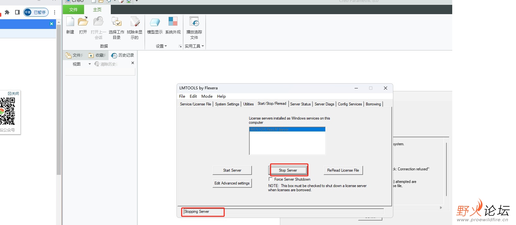Open the 系统外观 system appearance icon
The image size is (516, 225).
(173, 22)
